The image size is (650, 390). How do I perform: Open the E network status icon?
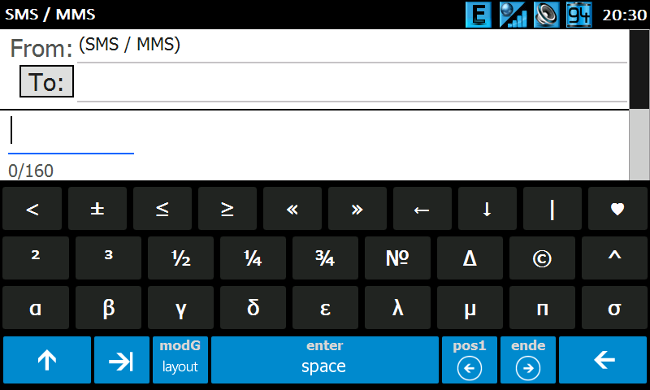click(479, 15)
